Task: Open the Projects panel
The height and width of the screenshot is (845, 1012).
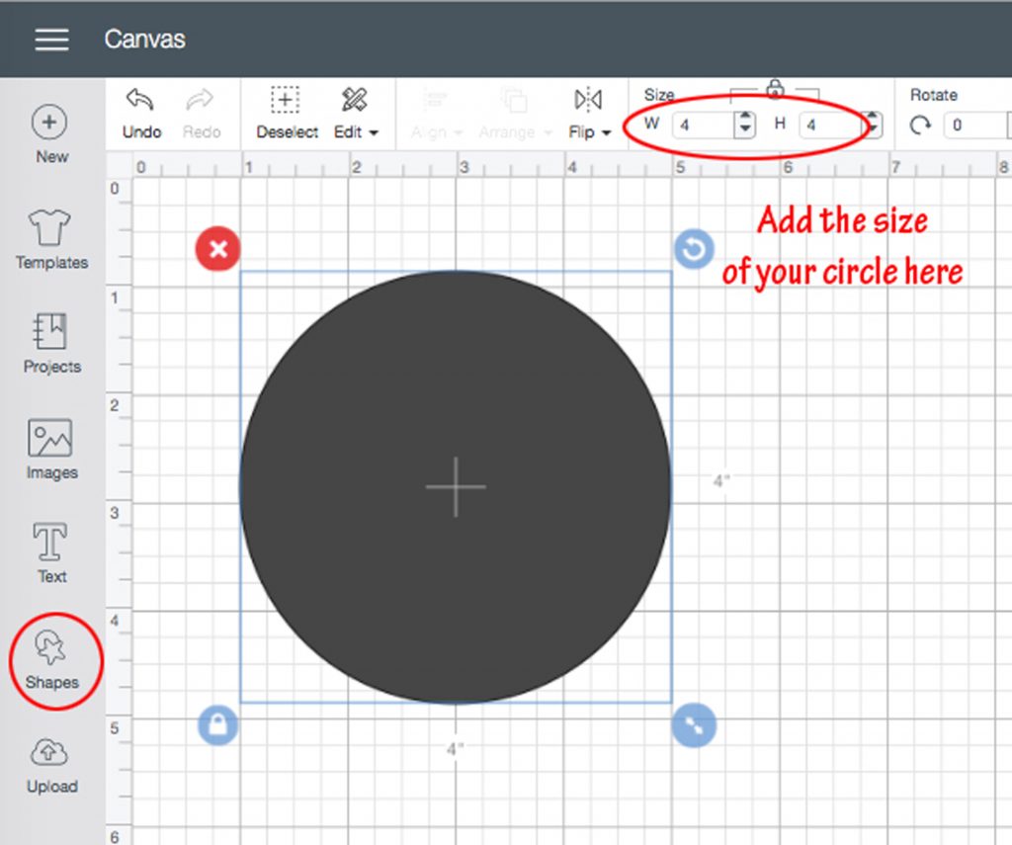Action: tap(51, 343)
